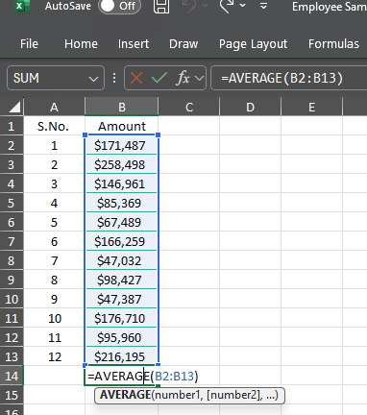Click the formula bar options dots handle
This screenshot has width=367, height=415.
(114, 78)
